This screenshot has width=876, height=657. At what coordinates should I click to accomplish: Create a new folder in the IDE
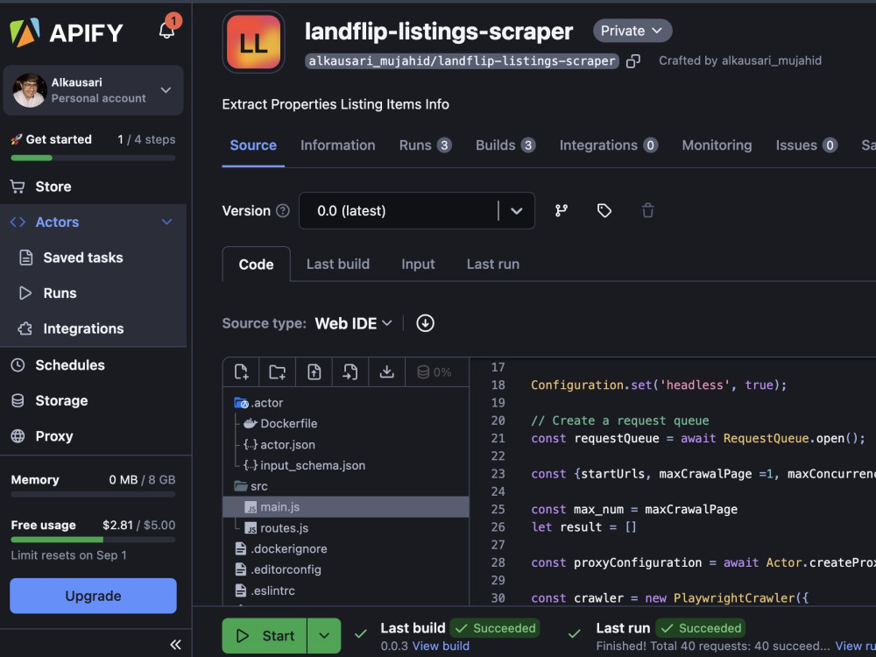tap(277, 372)
